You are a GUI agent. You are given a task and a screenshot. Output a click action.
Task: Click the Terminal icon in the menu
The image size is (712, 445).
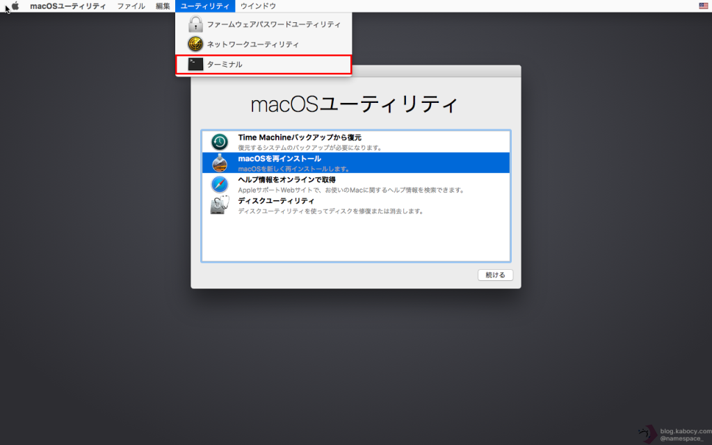(x=195, y=65)
